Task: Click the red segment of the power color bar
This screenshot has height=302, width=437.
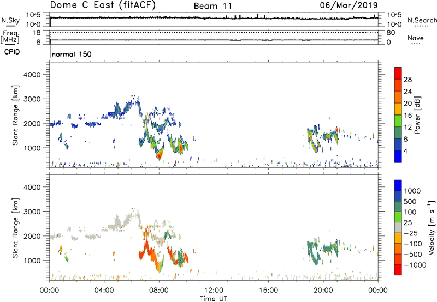Action: click(398, 73)
